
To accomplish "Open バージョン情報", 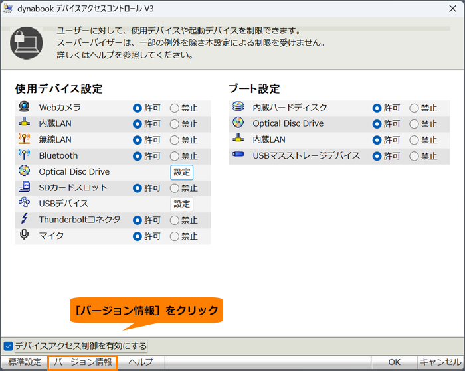I will (82, 362).
